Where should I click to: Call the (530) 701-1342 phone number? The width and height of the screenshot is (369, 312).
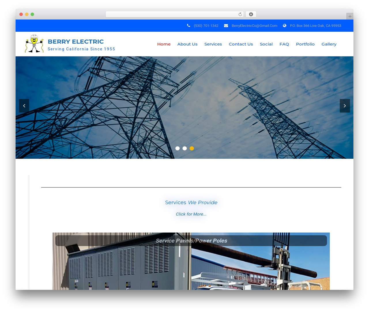[206, 26]
